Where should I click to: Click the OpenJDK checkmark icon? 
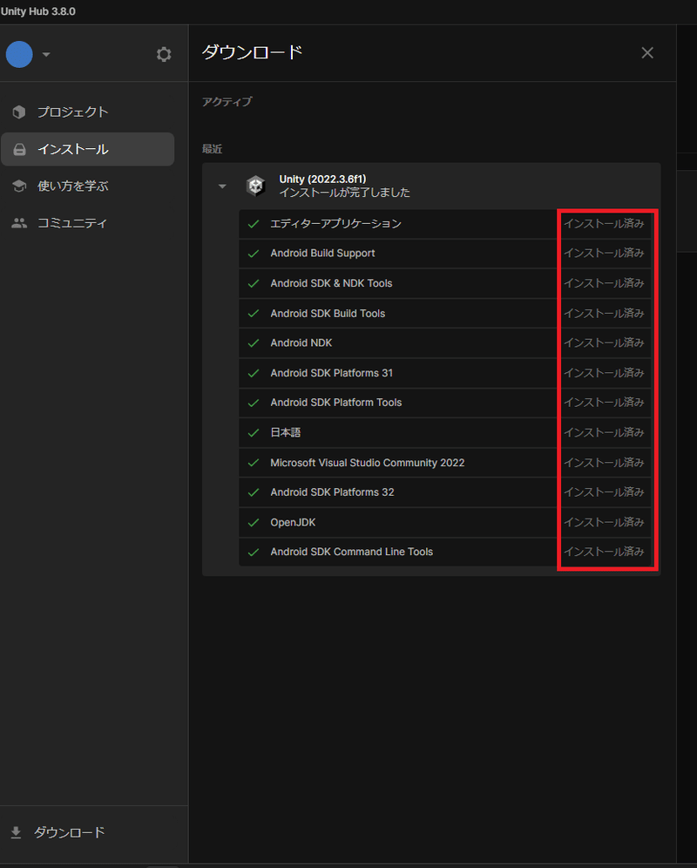(254, 523)
